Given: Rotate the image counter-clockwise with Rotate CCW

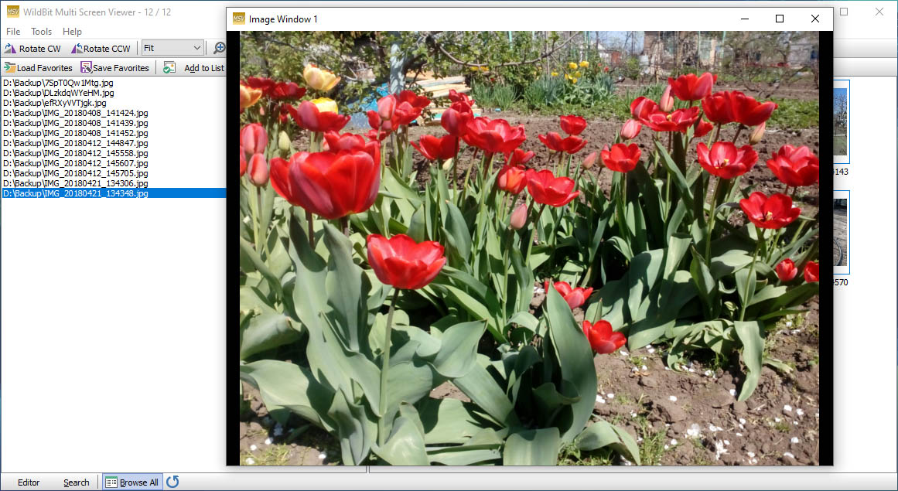Looking at the screenshot, I should pyautogui.click(x=101, y=48).
